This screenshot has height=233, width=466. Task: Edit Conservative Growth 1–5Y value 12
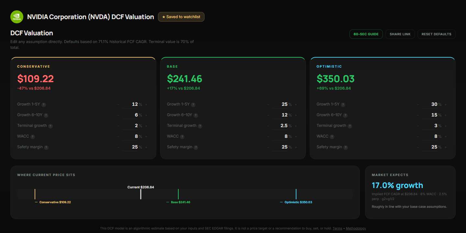(x=130, y=105)
